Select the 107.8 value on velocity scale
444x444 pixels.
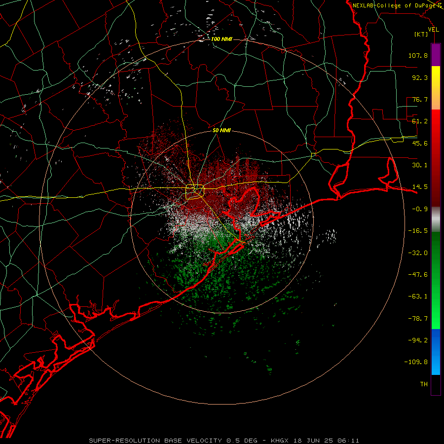(418, 55)
